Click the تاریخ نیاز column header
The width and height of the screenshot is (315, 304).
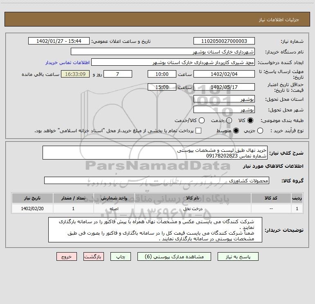click(32, 198)
